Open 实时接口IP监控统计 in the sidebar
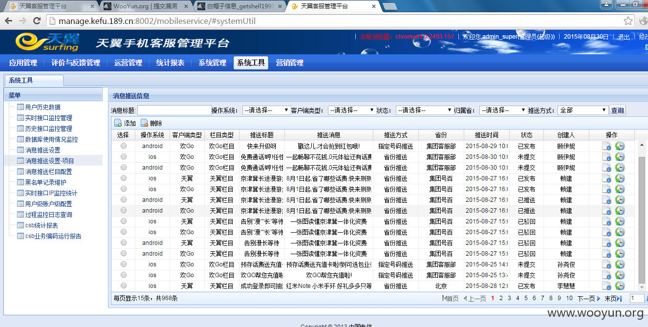 point(51,193)
